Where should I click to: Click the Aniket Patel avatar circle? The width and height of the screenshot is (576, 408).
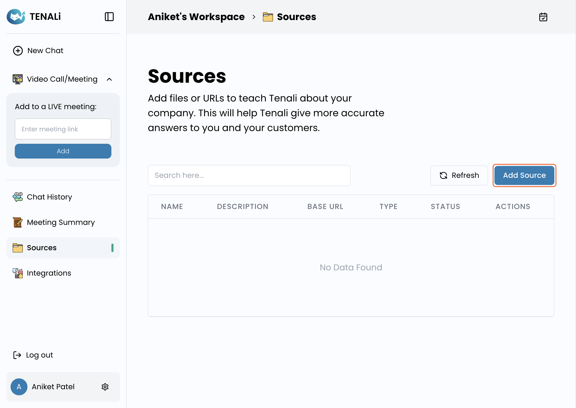coord(19,387)
